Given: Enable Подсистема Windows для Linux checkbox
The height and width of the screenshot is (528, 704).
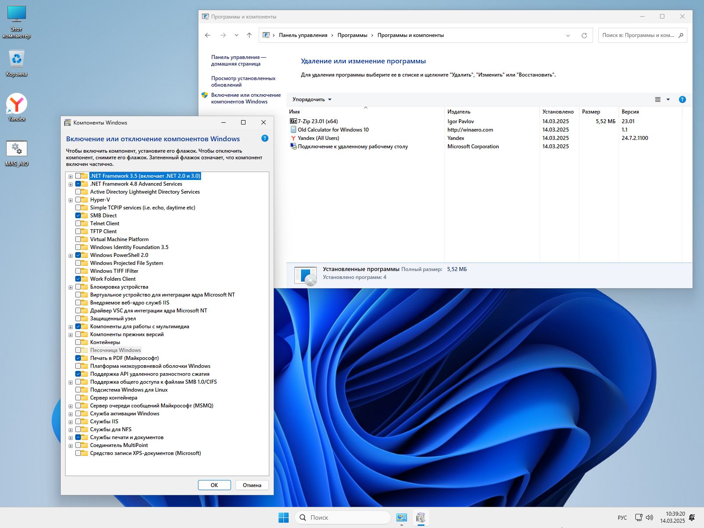Looking at the screenshot, I should click(x=78, y=390).
